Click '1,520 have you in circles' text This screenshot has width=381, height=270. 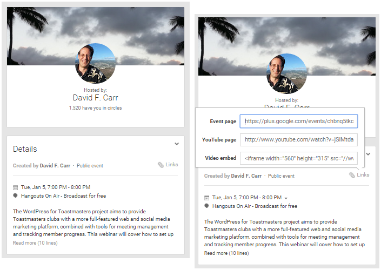point(95,108)
